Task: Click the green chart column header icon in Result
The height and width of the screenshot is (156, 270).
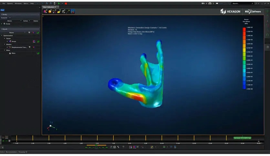Action: (38, 33)
